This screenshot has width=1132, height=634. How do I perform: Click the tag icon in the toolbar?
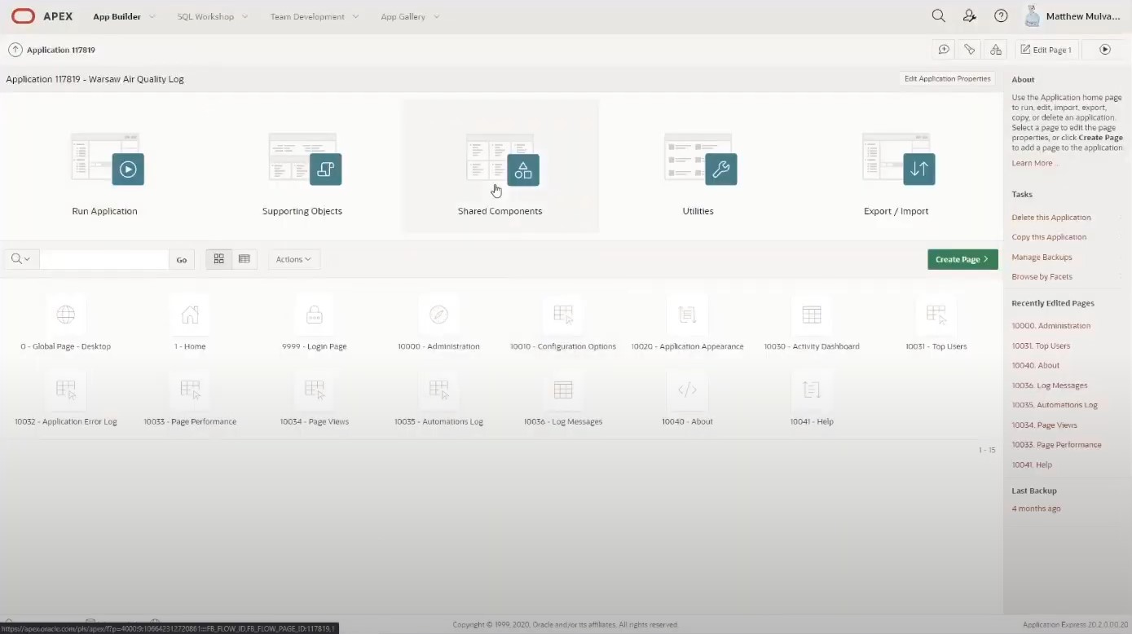[970, 50]
